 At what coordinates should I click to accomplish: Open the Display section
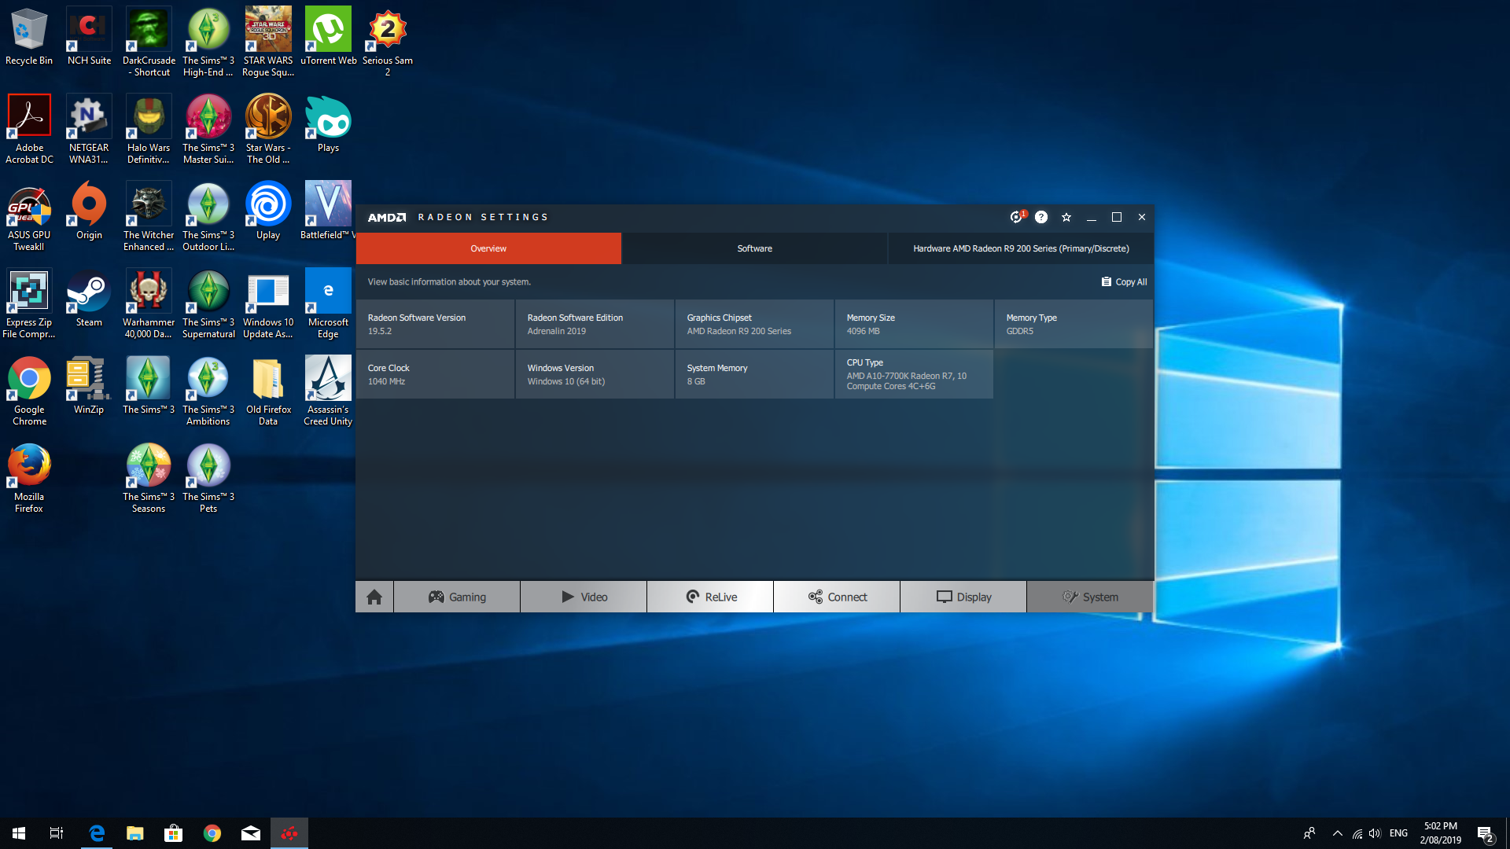[963, 597]
